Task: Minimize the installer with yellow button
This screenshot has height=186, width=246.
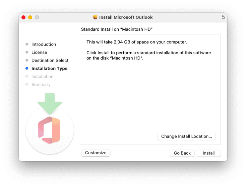Action: tap(30, 17)
